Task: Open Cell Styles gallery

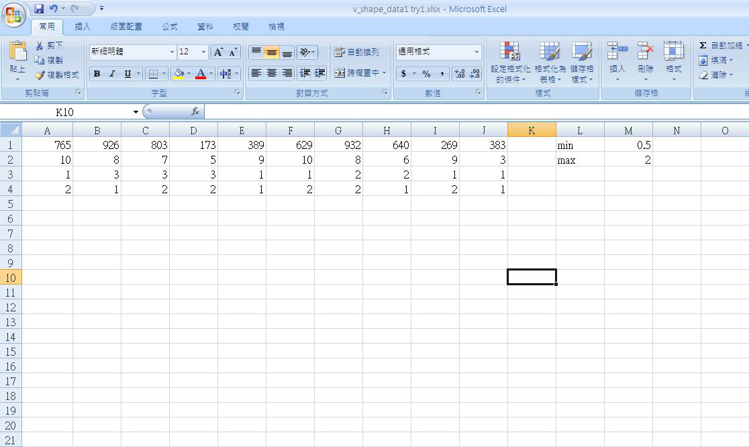Action: point(581,62)
